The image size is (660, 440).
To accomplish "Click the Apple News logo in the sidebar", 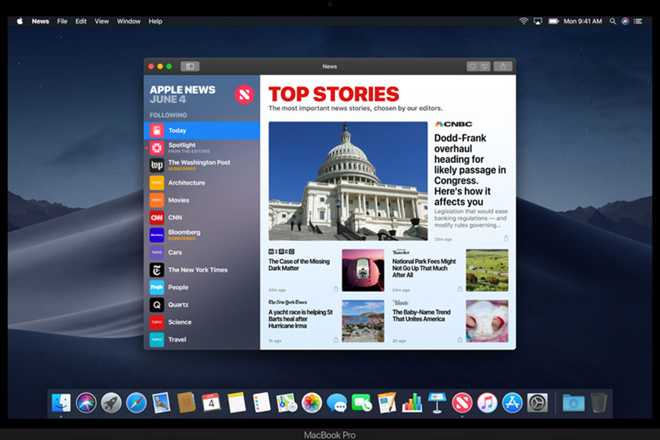I will 244,95.
